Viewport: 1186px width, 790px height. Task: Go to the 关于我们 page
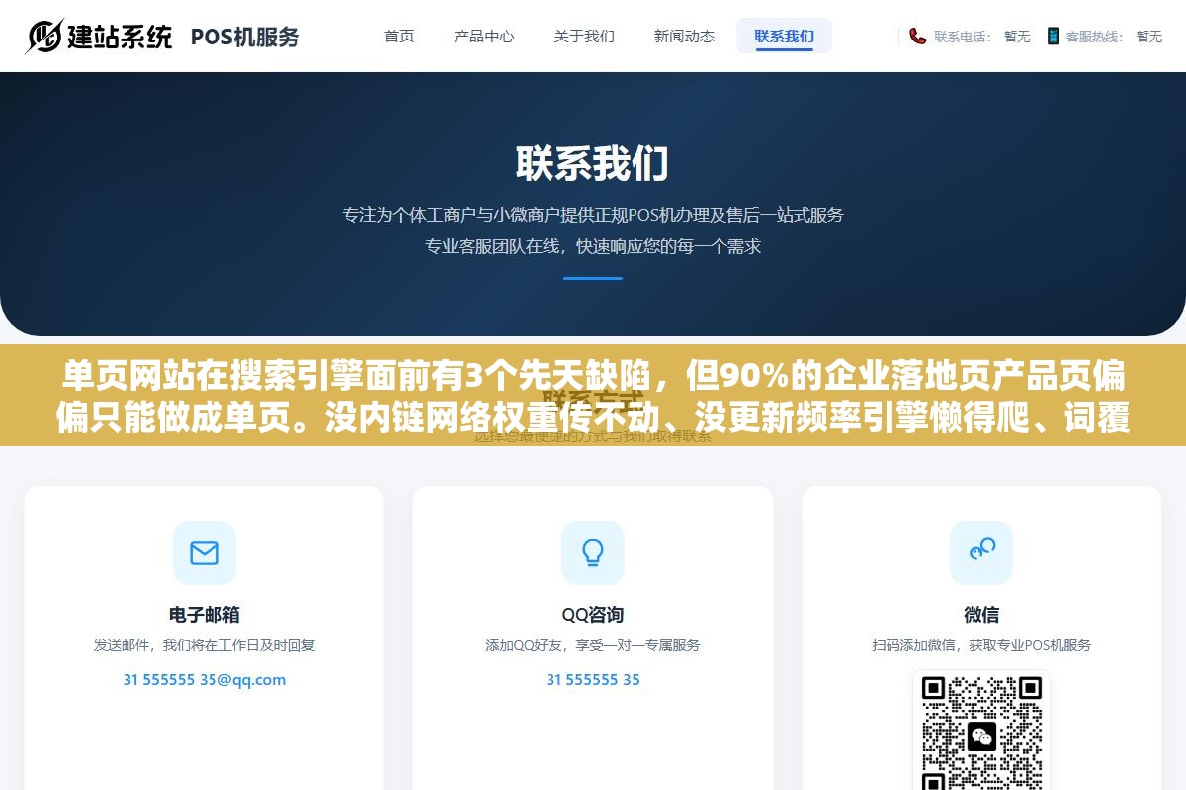[584, 36]
